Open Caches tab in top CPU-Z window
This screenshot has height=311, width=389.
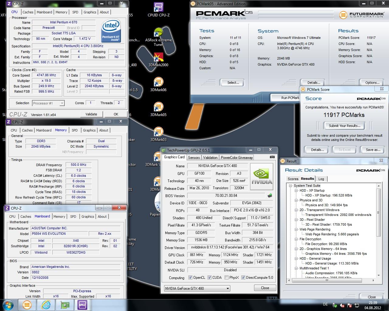tap(28, 12)
